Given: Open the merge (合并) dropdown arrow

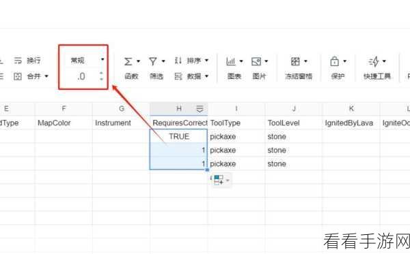Looking at the screenshot, I should (x=46, y=76).
